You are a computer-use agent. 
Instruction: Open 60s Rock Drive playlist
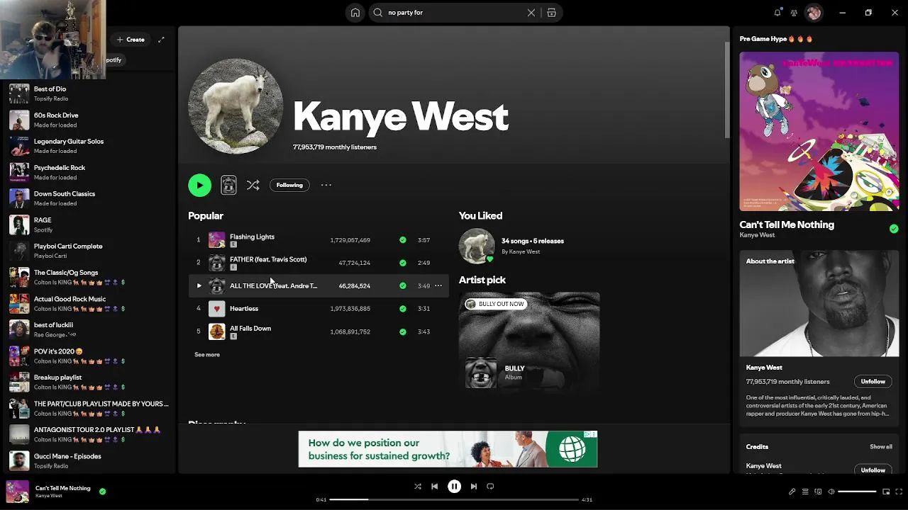pyautogui.click(x=89, y=120)
